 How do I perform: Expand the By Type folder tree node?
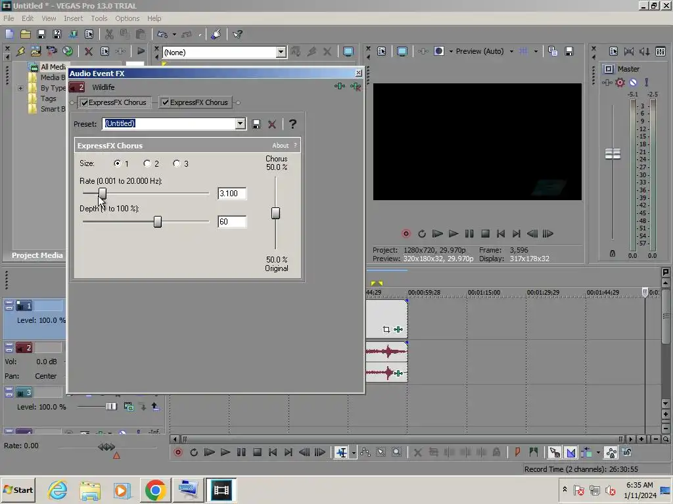click(x=20, y=88)
